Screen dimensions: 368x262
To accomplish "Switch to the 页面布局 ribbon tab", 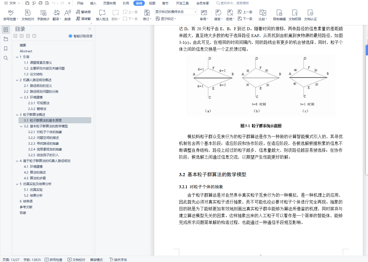I will coord(110,3).
